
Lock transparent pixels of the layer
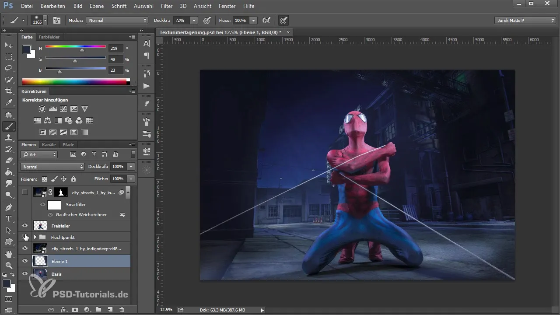tap(44, 179)
